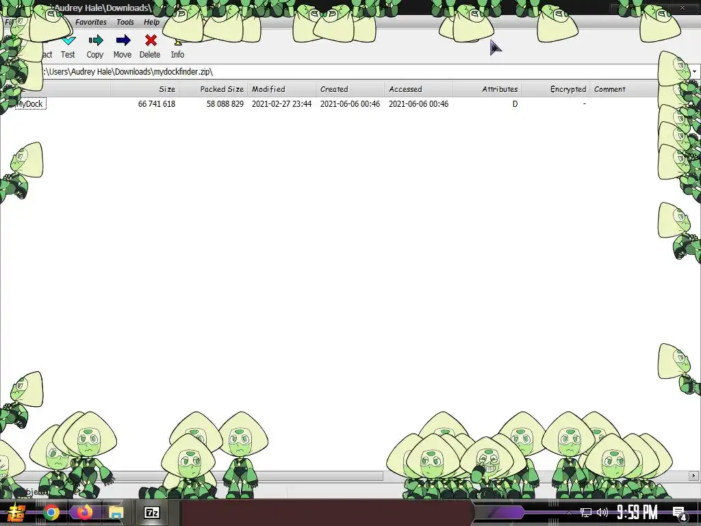Click the horizontal scrollbar right arrow
Image resolution: width=701 pixels, height=526 pixels.
(x=694, y=475)
